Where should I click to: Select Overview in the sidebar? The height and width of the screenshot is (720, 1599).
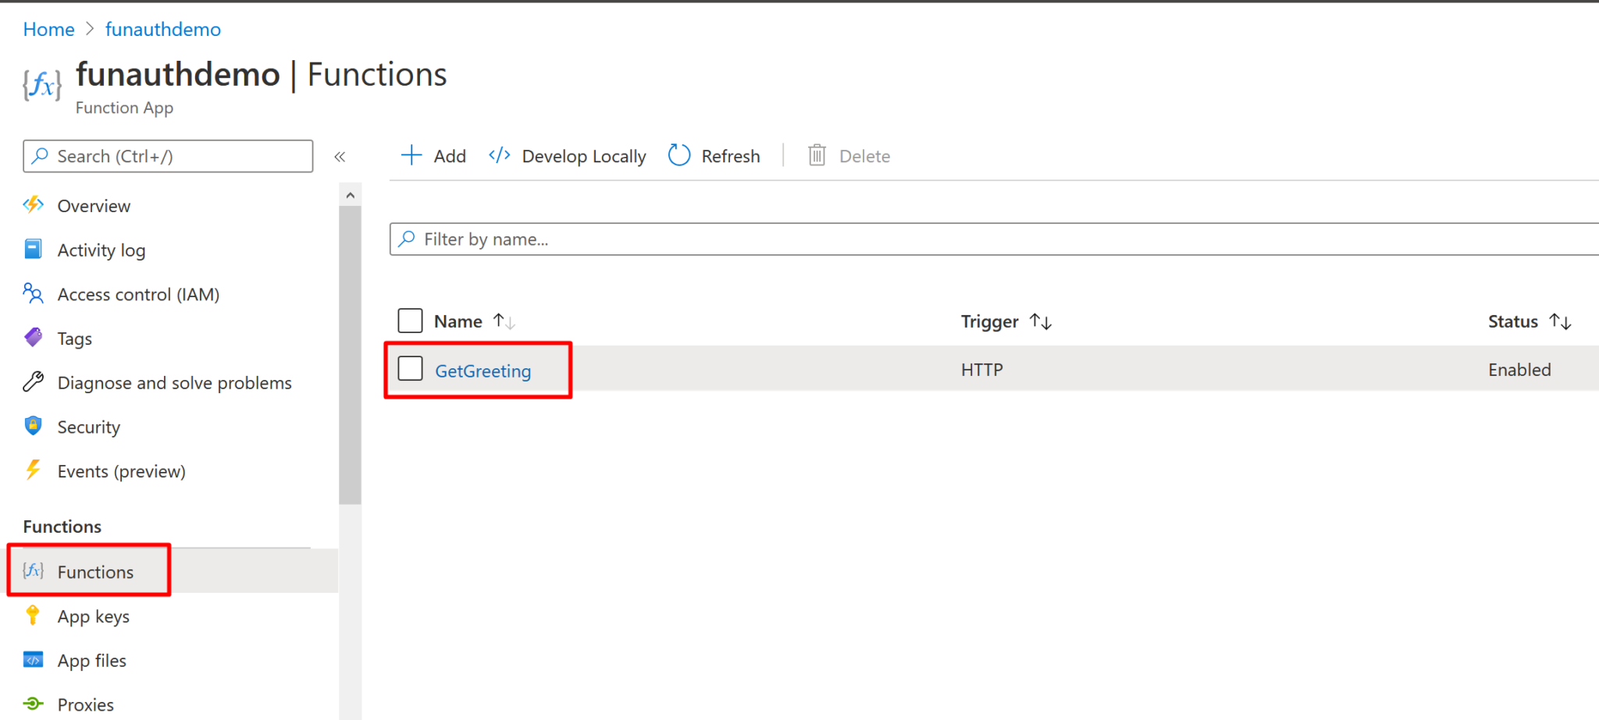tap(93, 205)
